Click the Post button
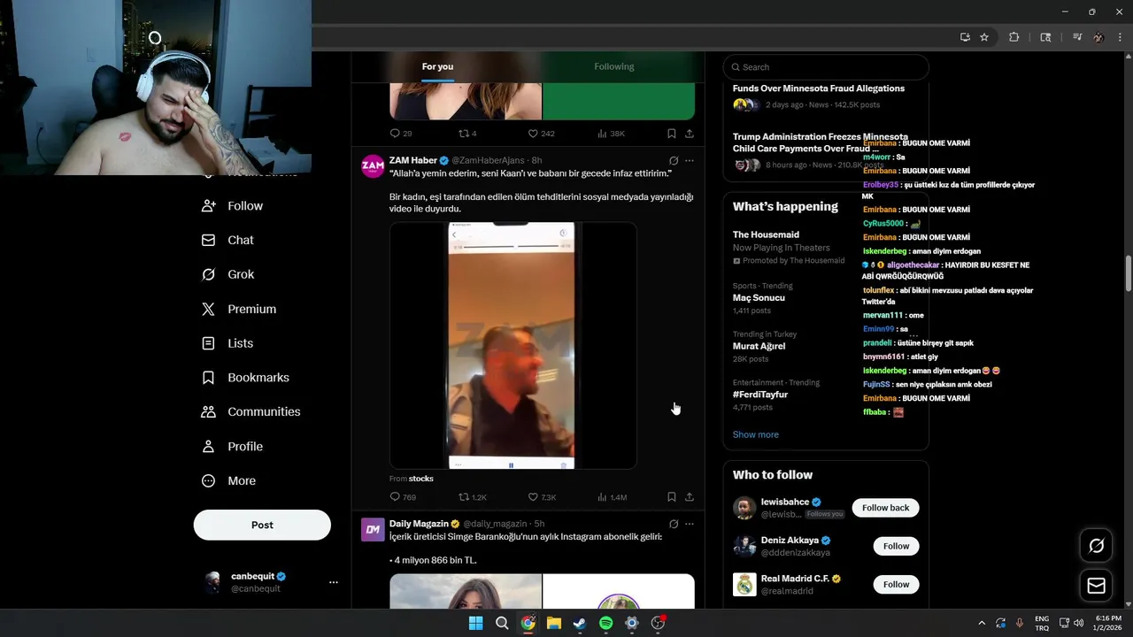 click(262, 525)
